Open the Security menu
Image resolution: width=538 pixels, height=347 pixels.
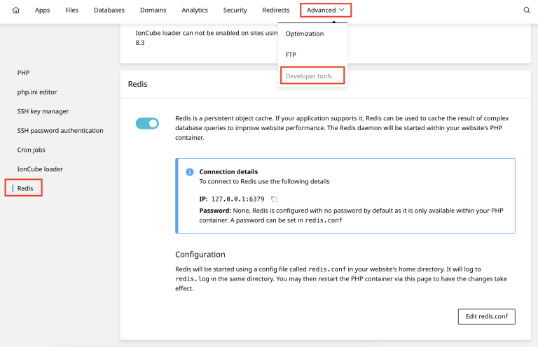[235, 10]
